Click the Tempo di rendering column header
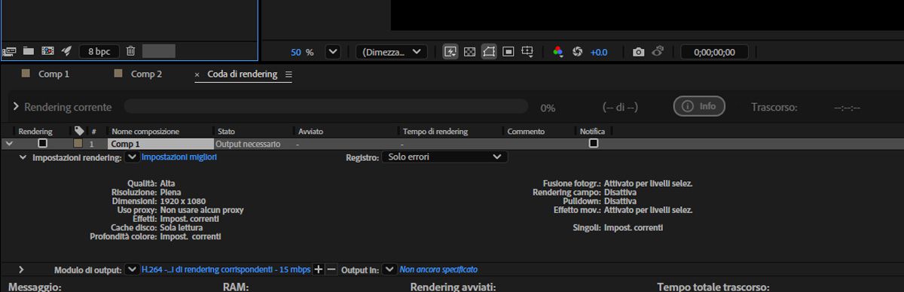 pyautogui.click(x=435, y=131)
